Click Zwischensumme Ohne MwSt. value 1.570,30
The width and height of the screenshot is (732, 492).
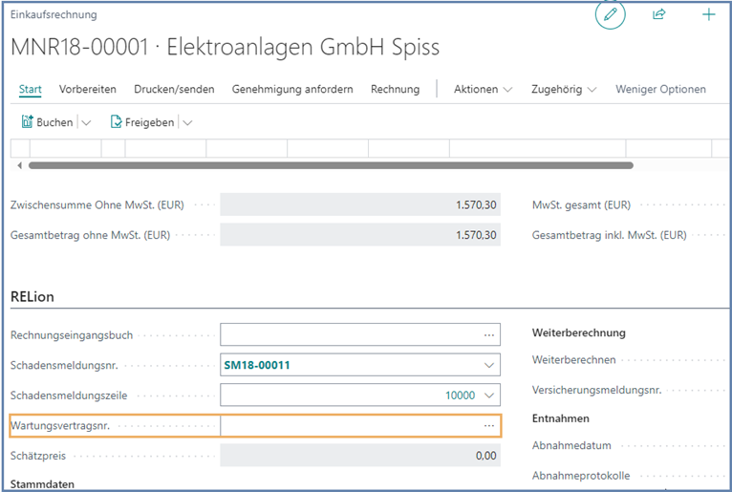[x=476, y=205]
